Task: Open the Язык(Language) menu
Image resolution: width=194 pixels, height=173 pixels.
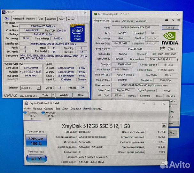Action: click(x=93, y=109)
